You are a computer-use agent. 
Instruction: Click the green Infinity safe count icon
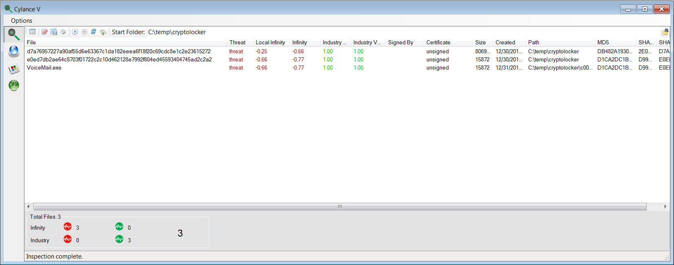[119, 226]
